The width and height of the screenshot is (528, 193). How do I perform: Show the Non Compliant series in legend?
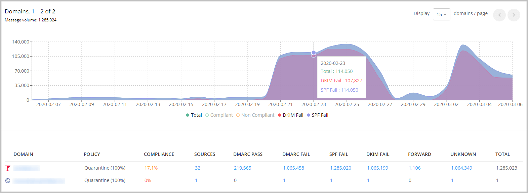tap(255, 115)
